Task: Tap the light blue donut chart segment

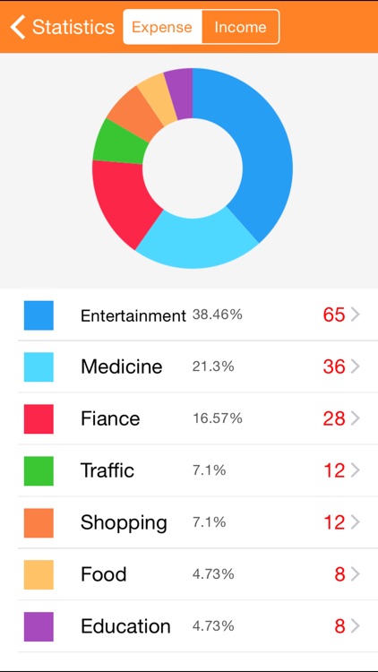Action: pos(197,242)
